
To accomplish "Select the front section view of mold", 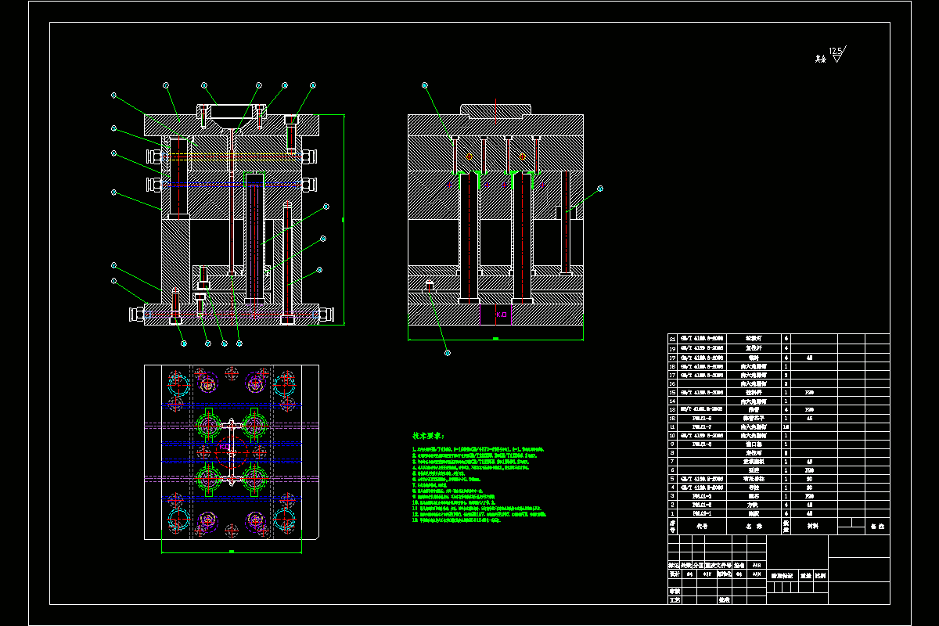I will [x=232, y=215].
